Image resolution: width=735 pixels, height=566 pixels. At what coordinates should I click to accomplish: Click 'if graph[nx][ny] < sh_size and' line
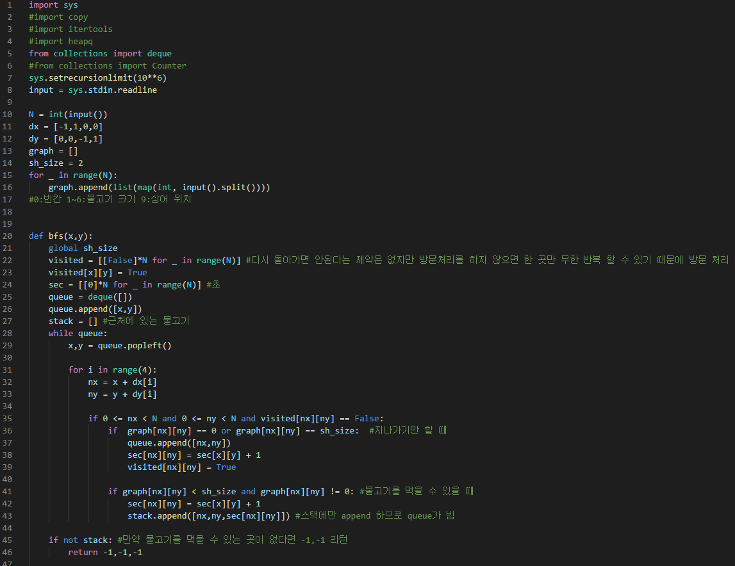[x=291, y=492]
